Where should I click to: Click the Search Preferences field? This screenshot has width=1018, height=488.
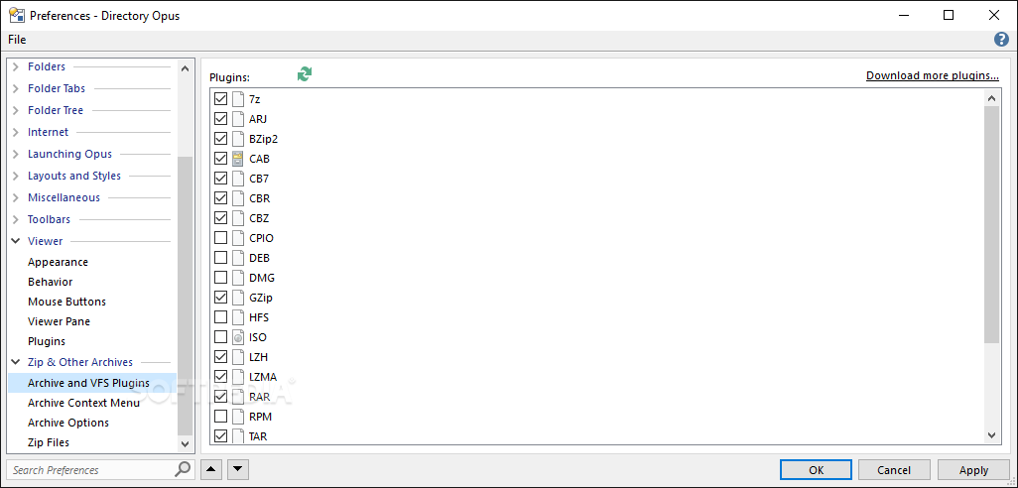click(91, 469)
